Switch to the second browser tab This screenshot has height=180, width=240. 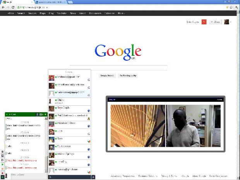(50, 2)
